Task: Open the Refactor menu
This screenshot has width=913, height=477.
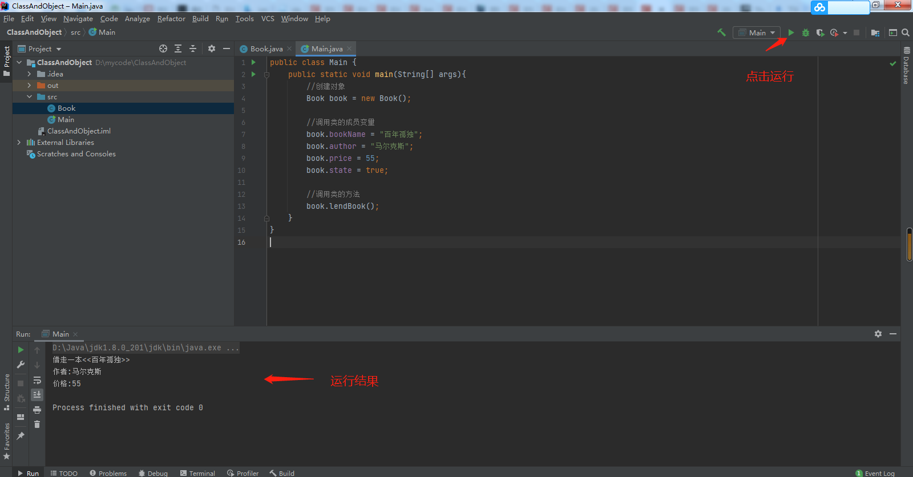Action: [171, 19]
